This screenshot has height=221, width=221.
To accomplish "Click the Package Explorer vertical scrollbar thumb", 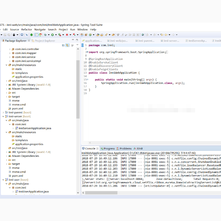I will 78,89.
